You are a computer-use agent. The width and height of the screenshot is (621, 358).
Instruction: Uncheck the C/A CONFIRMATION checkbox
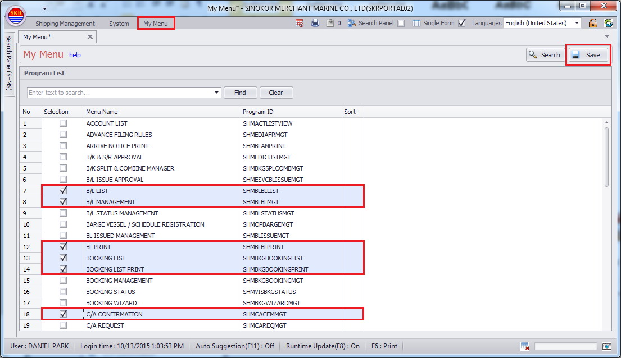pos(63,314)
